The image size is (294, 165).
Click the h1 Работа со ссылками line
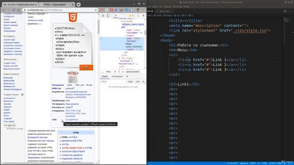click(198, 45)
